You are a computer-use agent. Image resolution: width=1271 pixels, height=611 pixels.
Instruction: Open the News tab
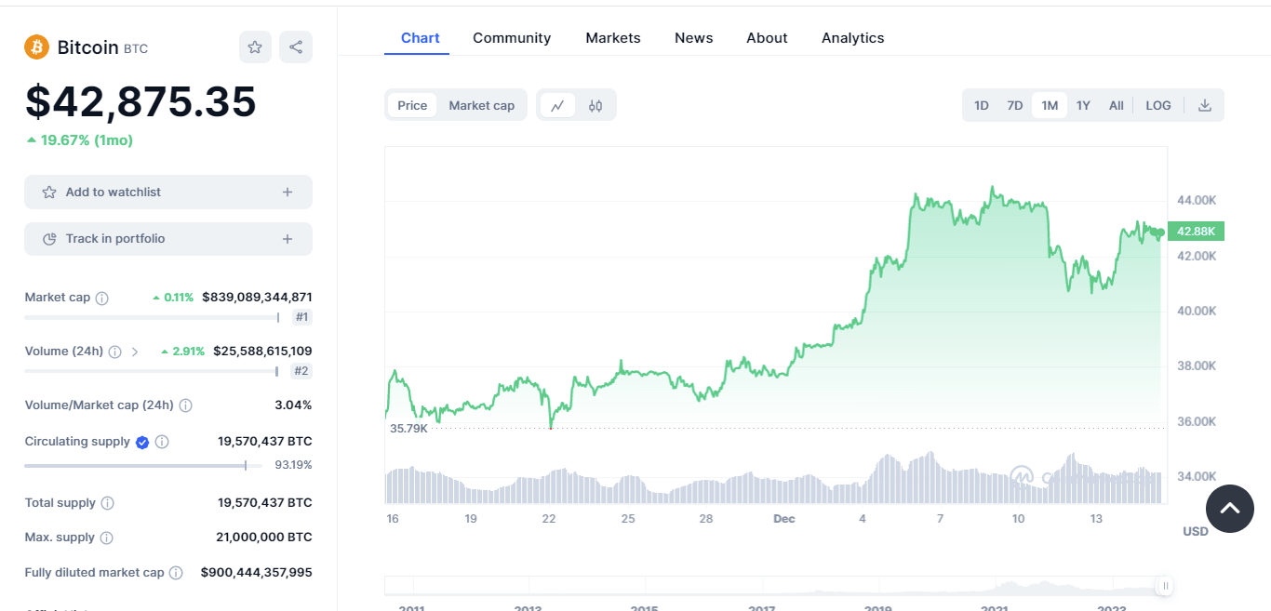(694, 38)
